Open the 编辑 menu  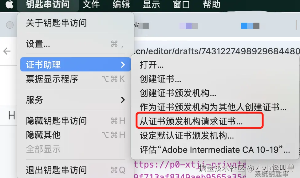tap(121, 4)
